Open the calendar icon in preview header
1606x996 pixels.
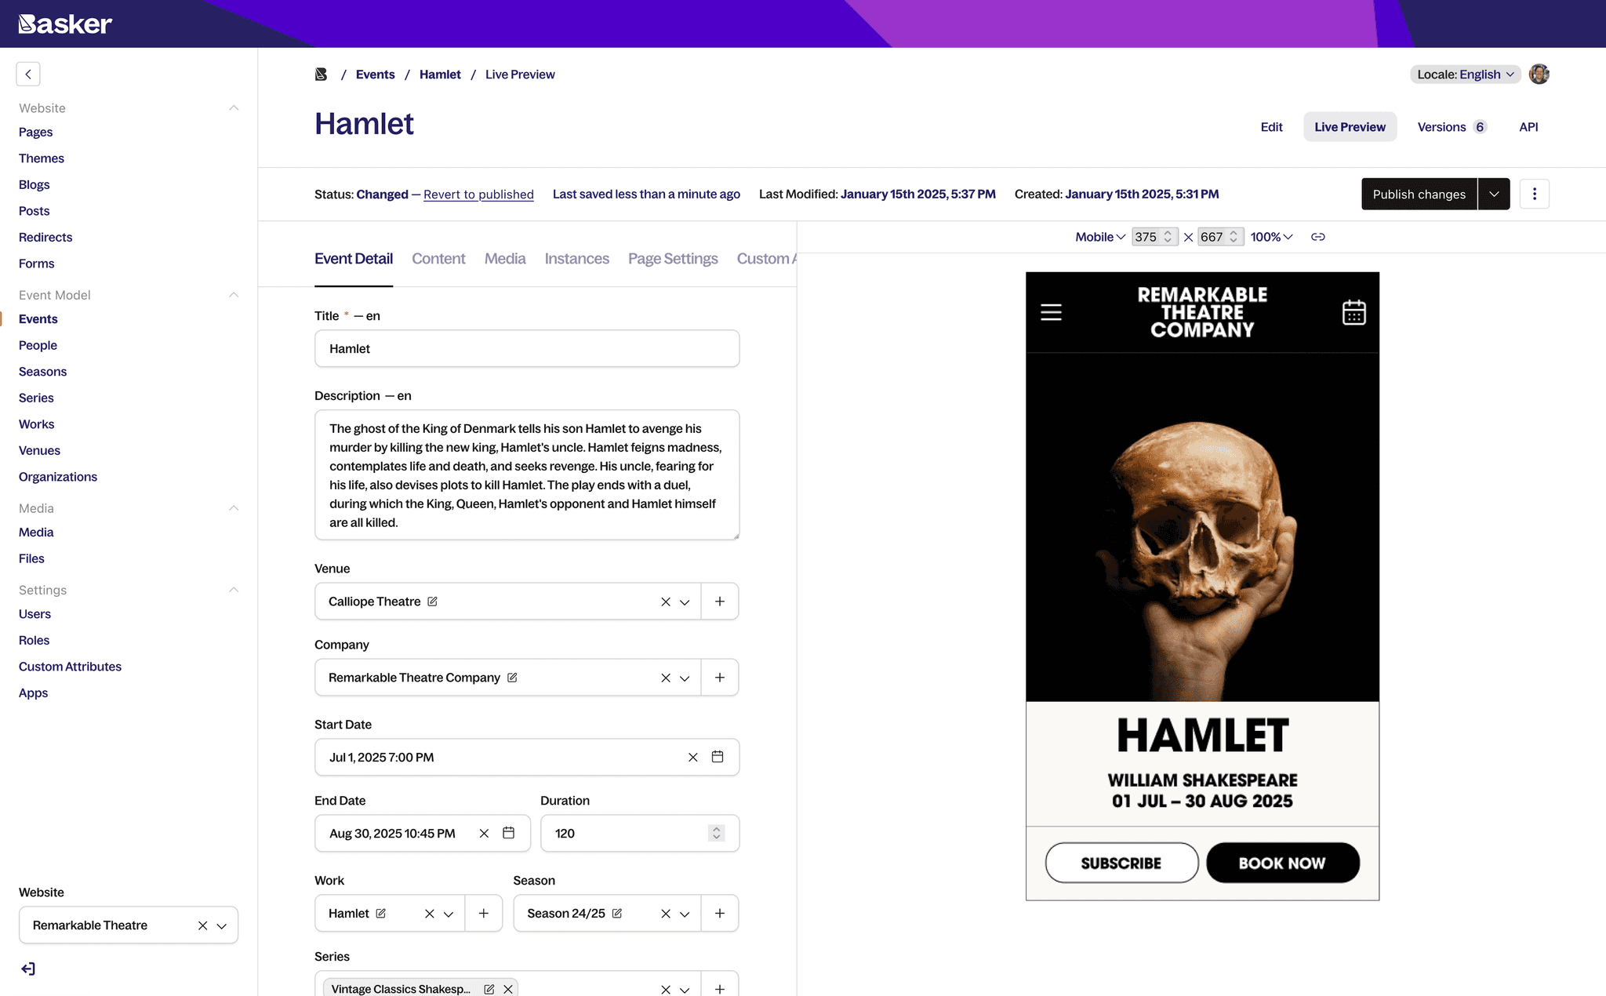(1353, 312)
